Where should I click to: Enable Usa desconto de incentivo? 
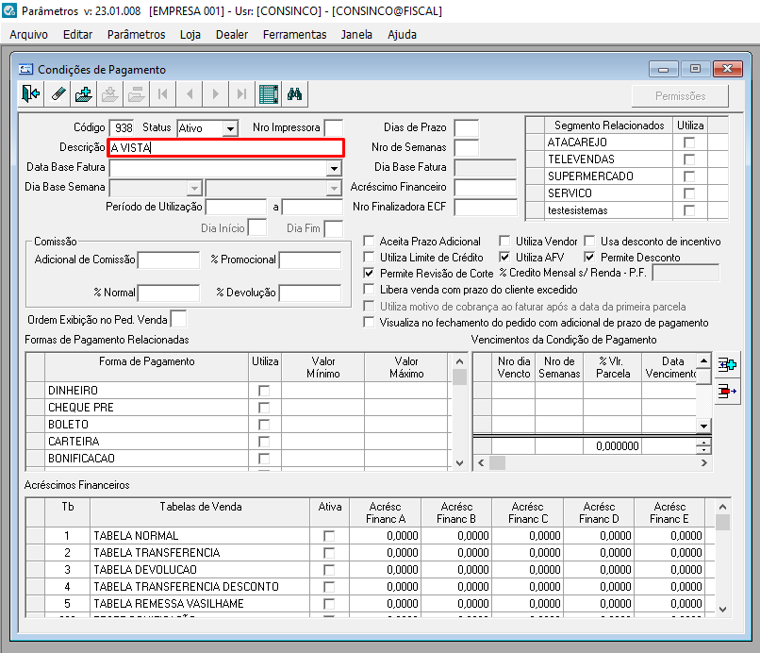point(589,242)
